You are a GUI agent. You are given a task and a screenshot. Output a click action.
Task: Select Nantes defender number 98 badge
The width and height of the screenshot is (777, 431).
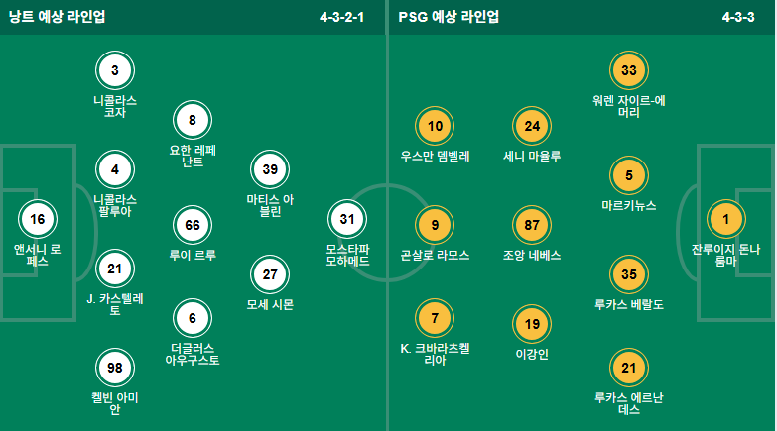point(115,368)
